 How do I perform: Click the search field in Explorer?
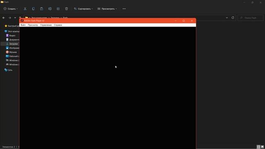tap(251, 18)
